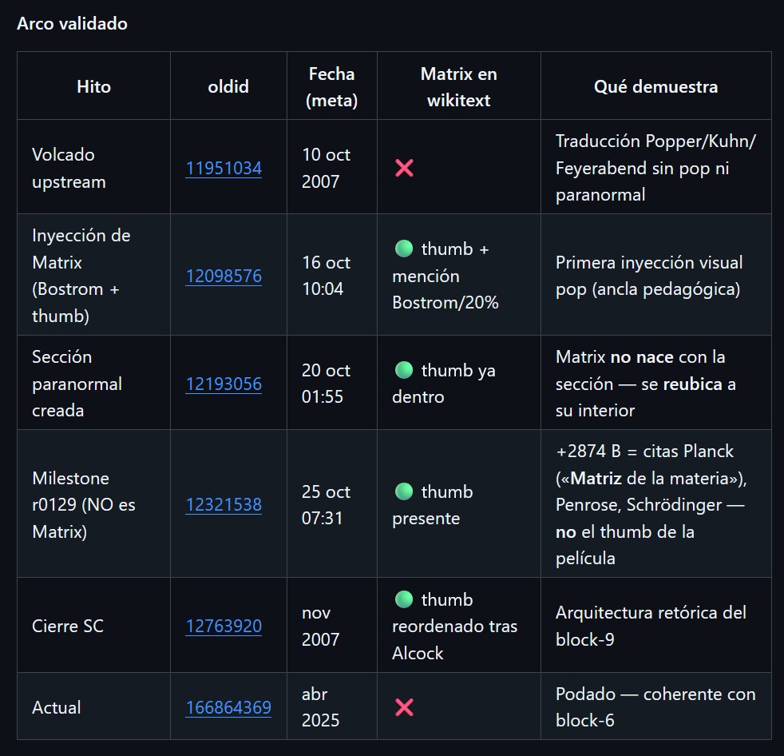
Task: Click the 'Arco validado' heading
Action: pos(72,23)
